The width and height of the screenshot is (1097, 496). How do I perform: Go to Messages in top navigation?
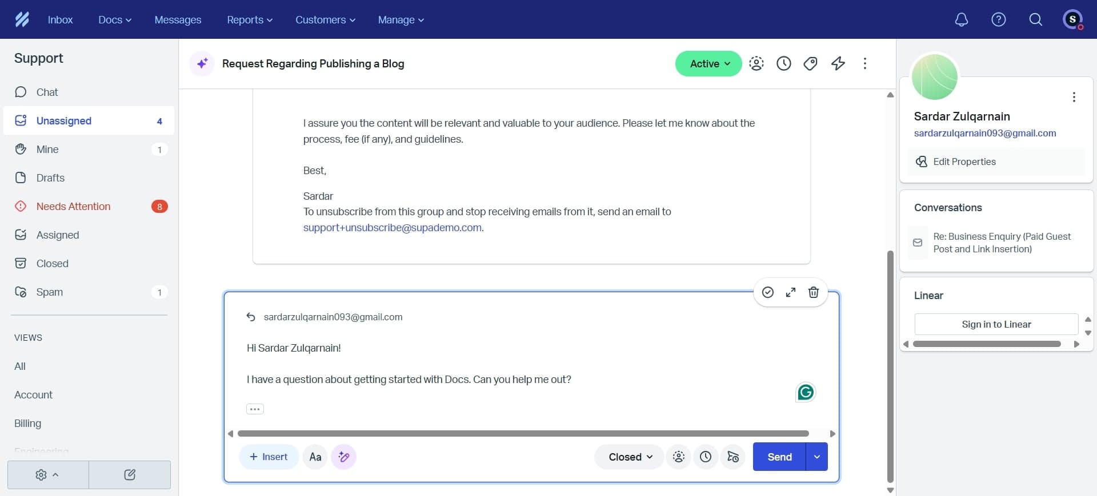click(178, 19)
